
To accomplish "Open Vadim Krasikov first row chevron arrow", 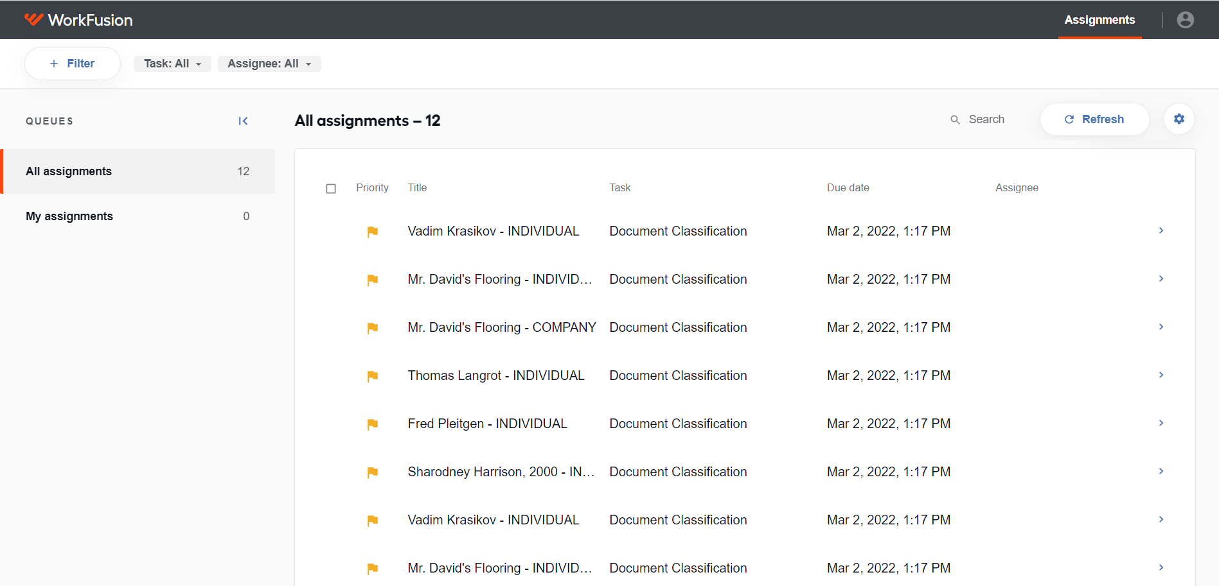I will pyautogui.click(x=1161, y=230).
